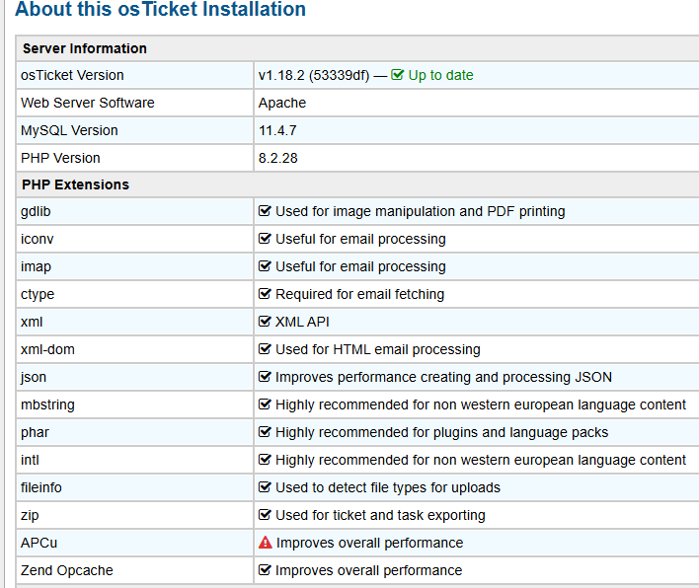This screenshot has height=588, width=699.
Task: Click the gdlib extension check icon
Action: 265,211
